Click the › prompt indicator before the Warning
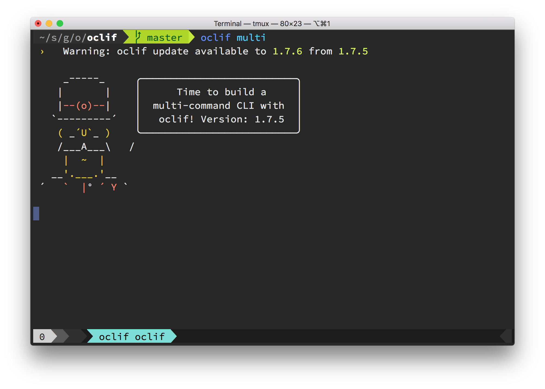This screenshot has height=389, width=545. (x=42, y=51)
